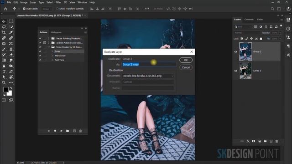Image resolution: width=292 pixels, height=164 pixels.
Task: Create new action in Actions panel
Action: [x=74, y=131]
